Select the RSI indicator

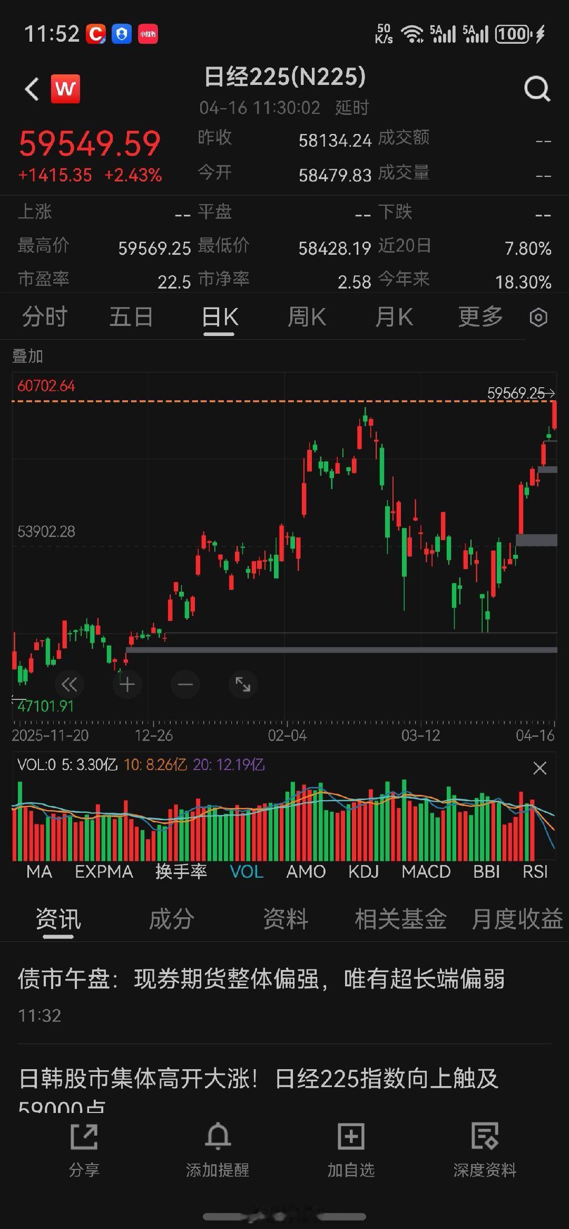(x=535, y=871)
